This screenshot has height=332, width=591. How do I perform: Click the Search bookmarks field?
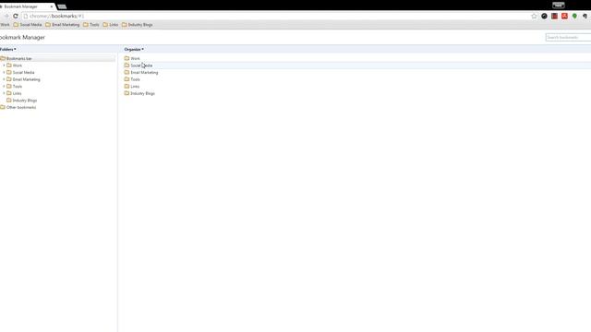(569, 37)
